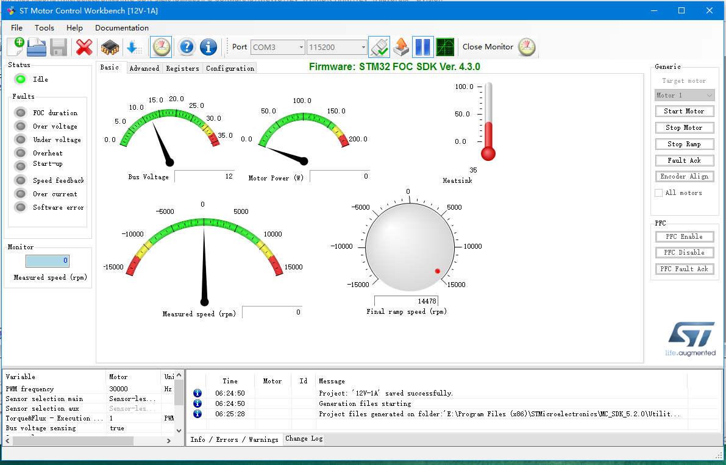Click the serial connect plug icon
This screenshot has width=726, height=465.
[379, 46]
